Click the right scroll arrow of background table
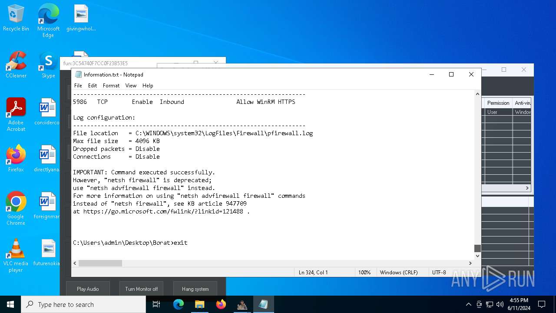The image size is (556, 313). [527, 188]
